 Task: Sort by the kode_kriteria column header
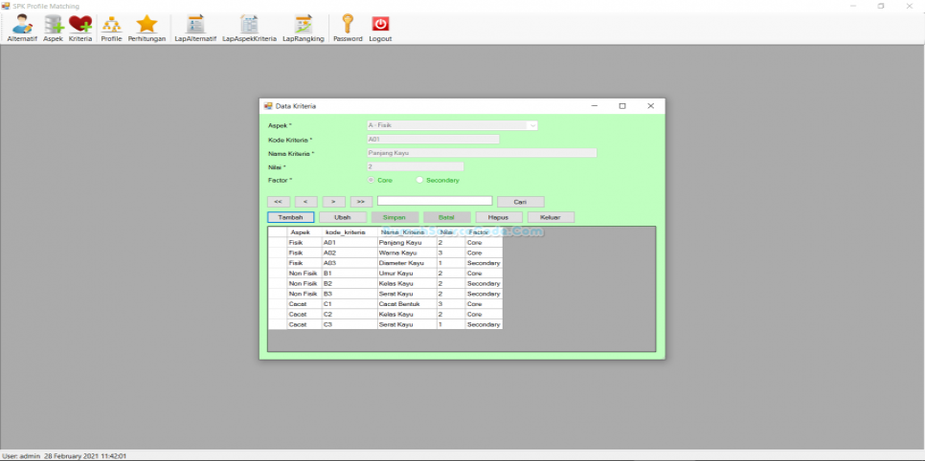350,232
